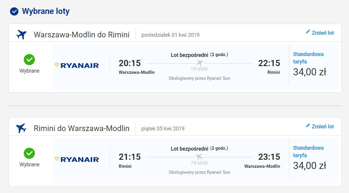Open Zmień lot link for Rimini return flight
Screen dimensions: 349x193
point(320,126)
